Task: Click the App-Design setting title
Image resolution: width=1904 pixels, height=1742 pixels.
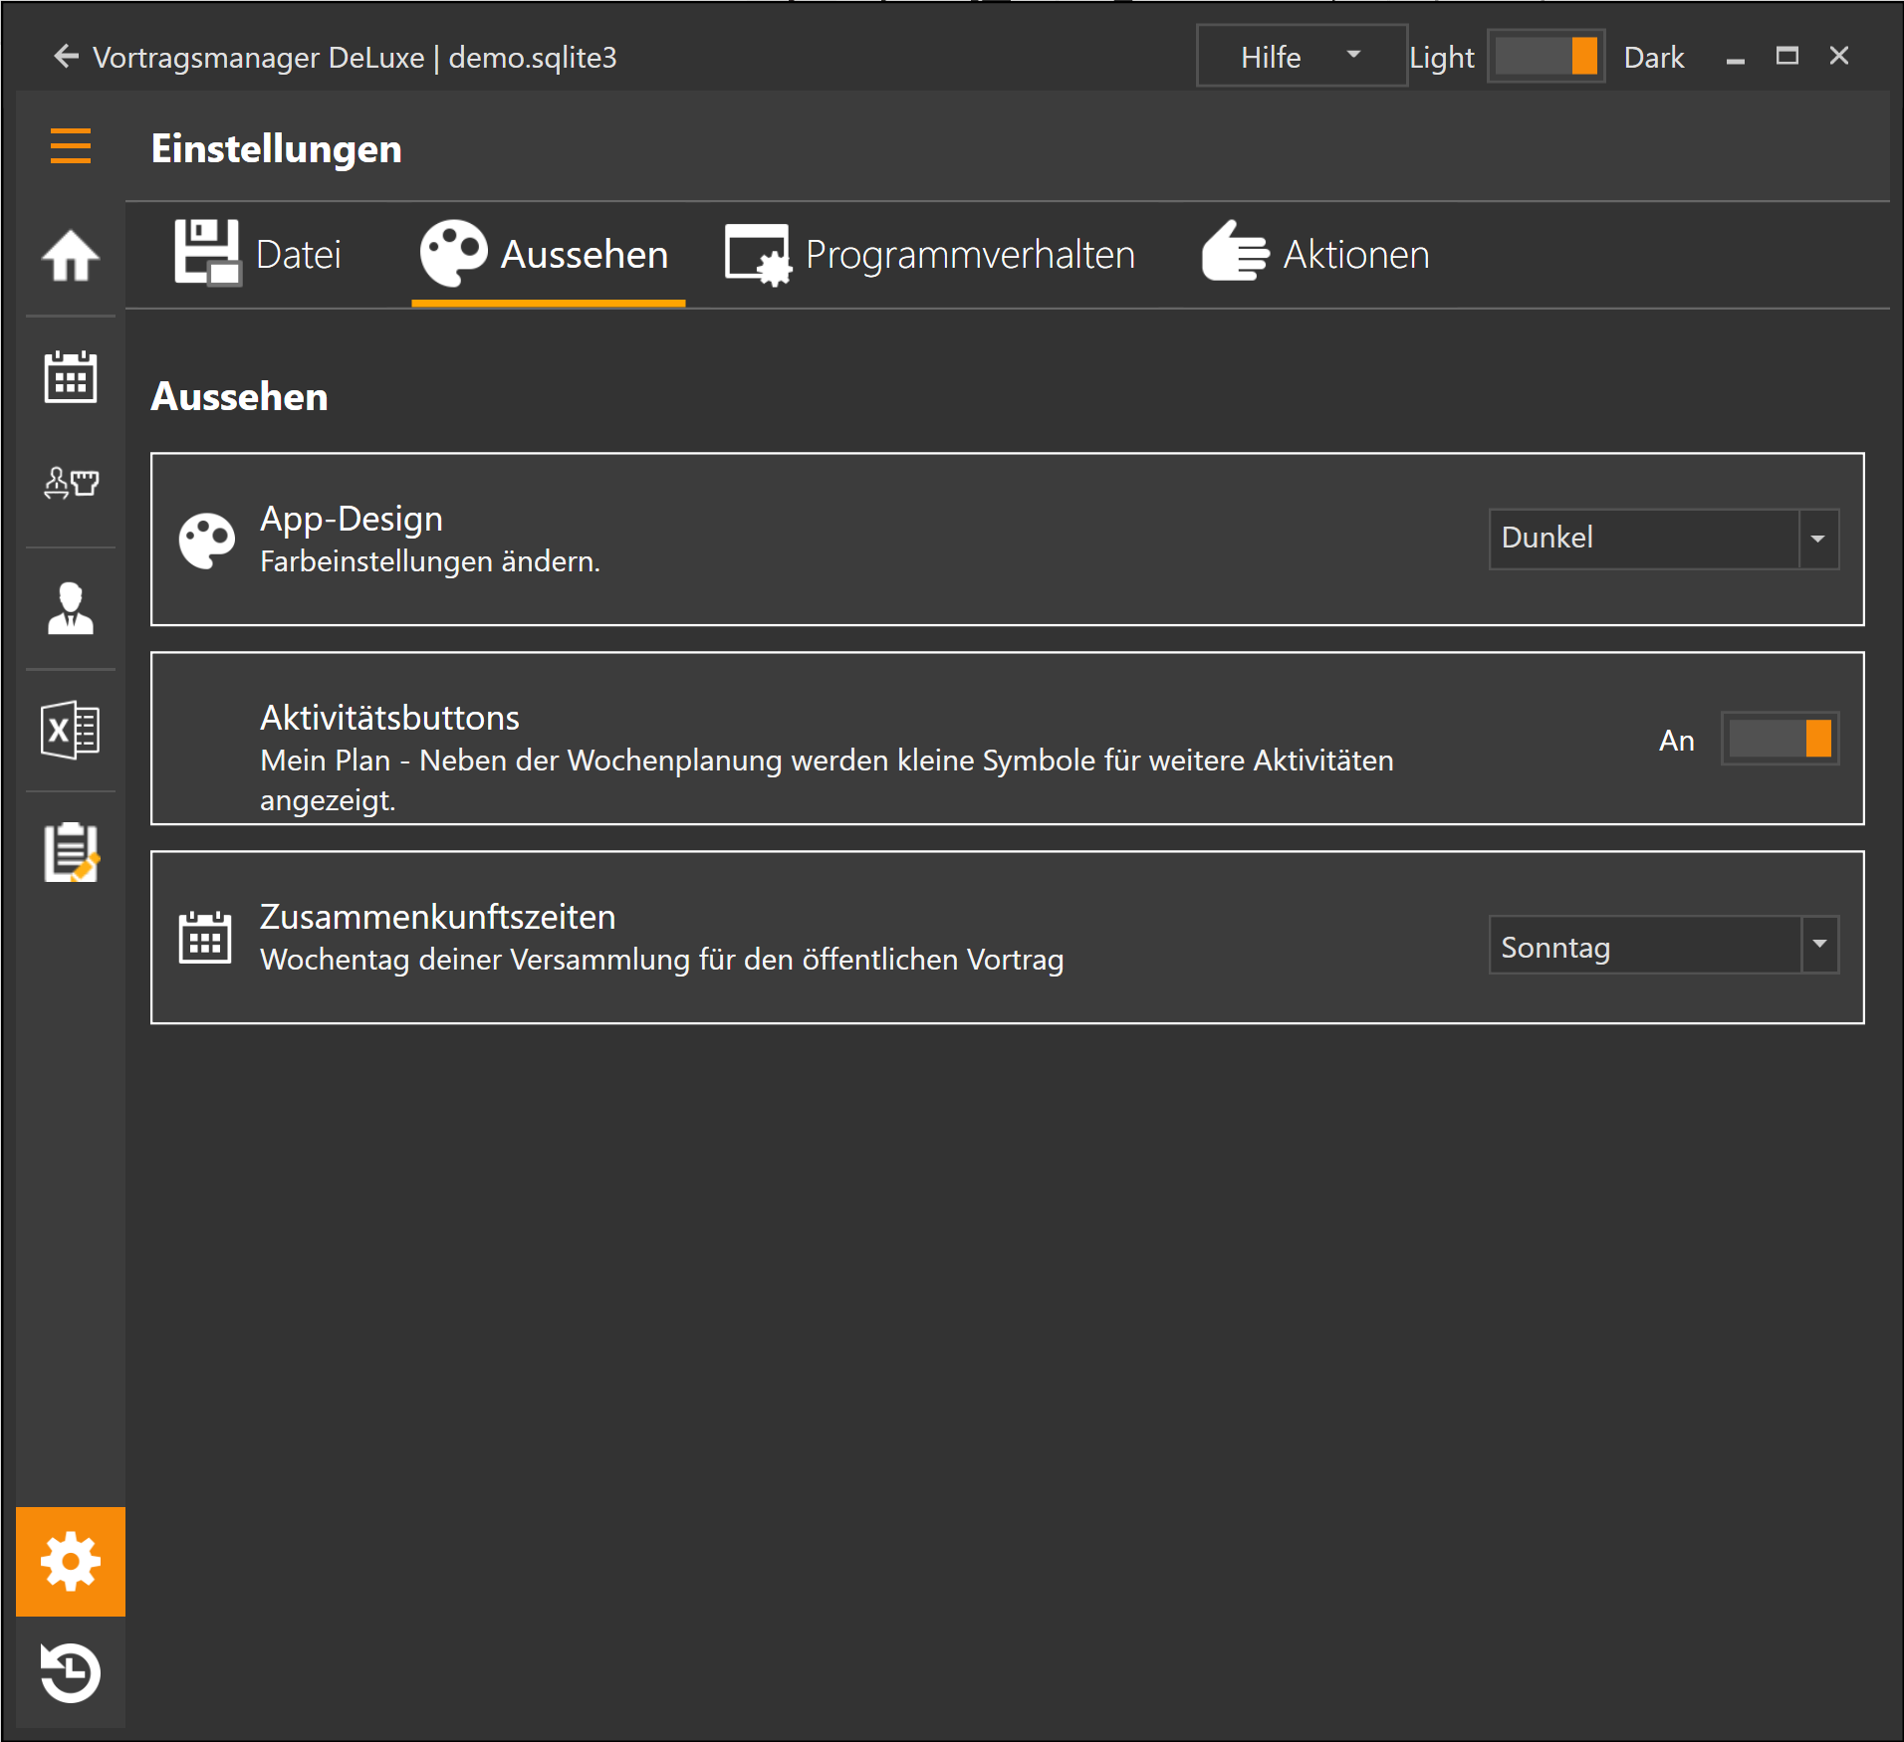Action: tap(352, 519)
